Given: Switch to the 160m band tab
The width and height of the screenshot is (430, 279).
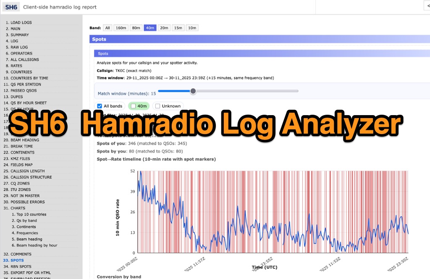Looking at the screenshot, I should click(121, 28).
